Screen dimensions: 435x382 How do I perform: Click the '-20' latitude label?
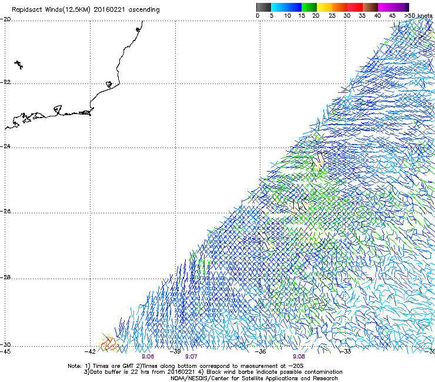coord(6,19)
